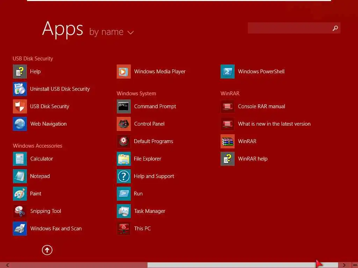
Task: Select the Windows Accessories group header
Action: point(37,146)
